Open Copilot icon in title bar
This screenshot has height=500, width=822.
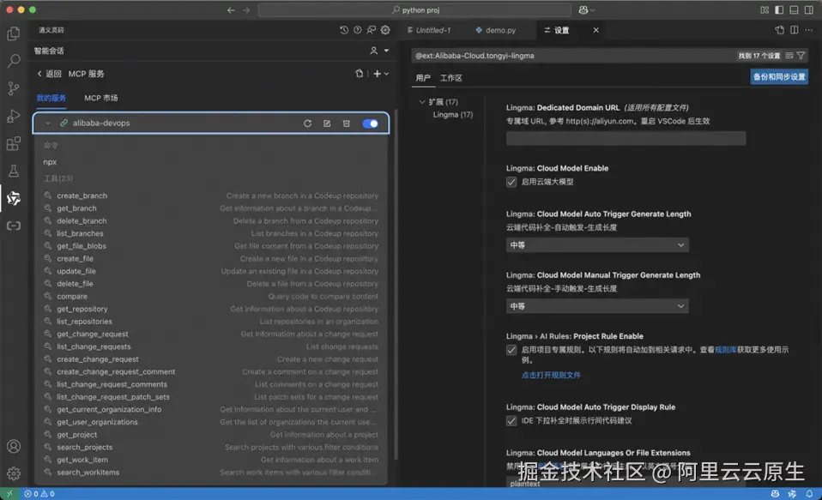coord(583,10)
